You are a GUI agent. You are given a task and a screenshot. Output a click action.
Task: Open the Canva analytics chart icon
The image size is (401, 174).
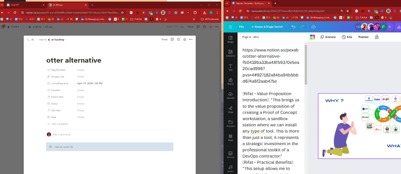(398, 27)
